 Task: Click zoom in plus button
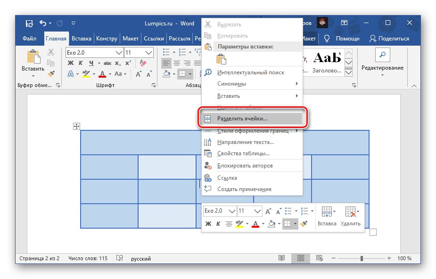tap(389, 258)
